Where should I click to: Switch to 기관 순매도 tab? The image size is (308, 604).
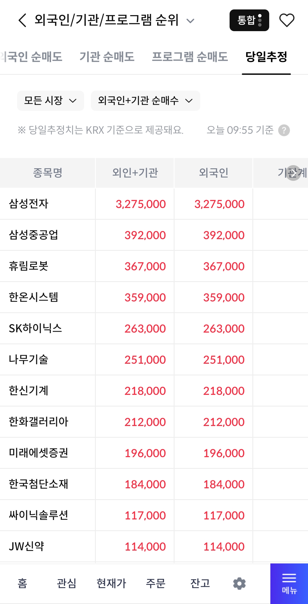[x=107, y=57]
